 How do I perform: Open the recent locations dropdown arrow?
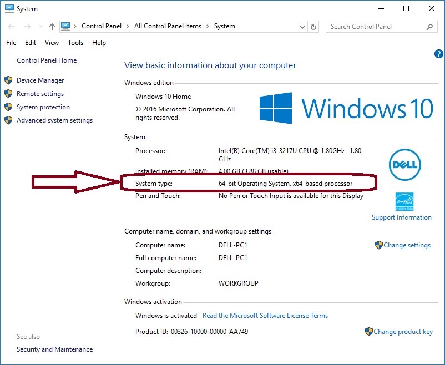tap(41, 27)
